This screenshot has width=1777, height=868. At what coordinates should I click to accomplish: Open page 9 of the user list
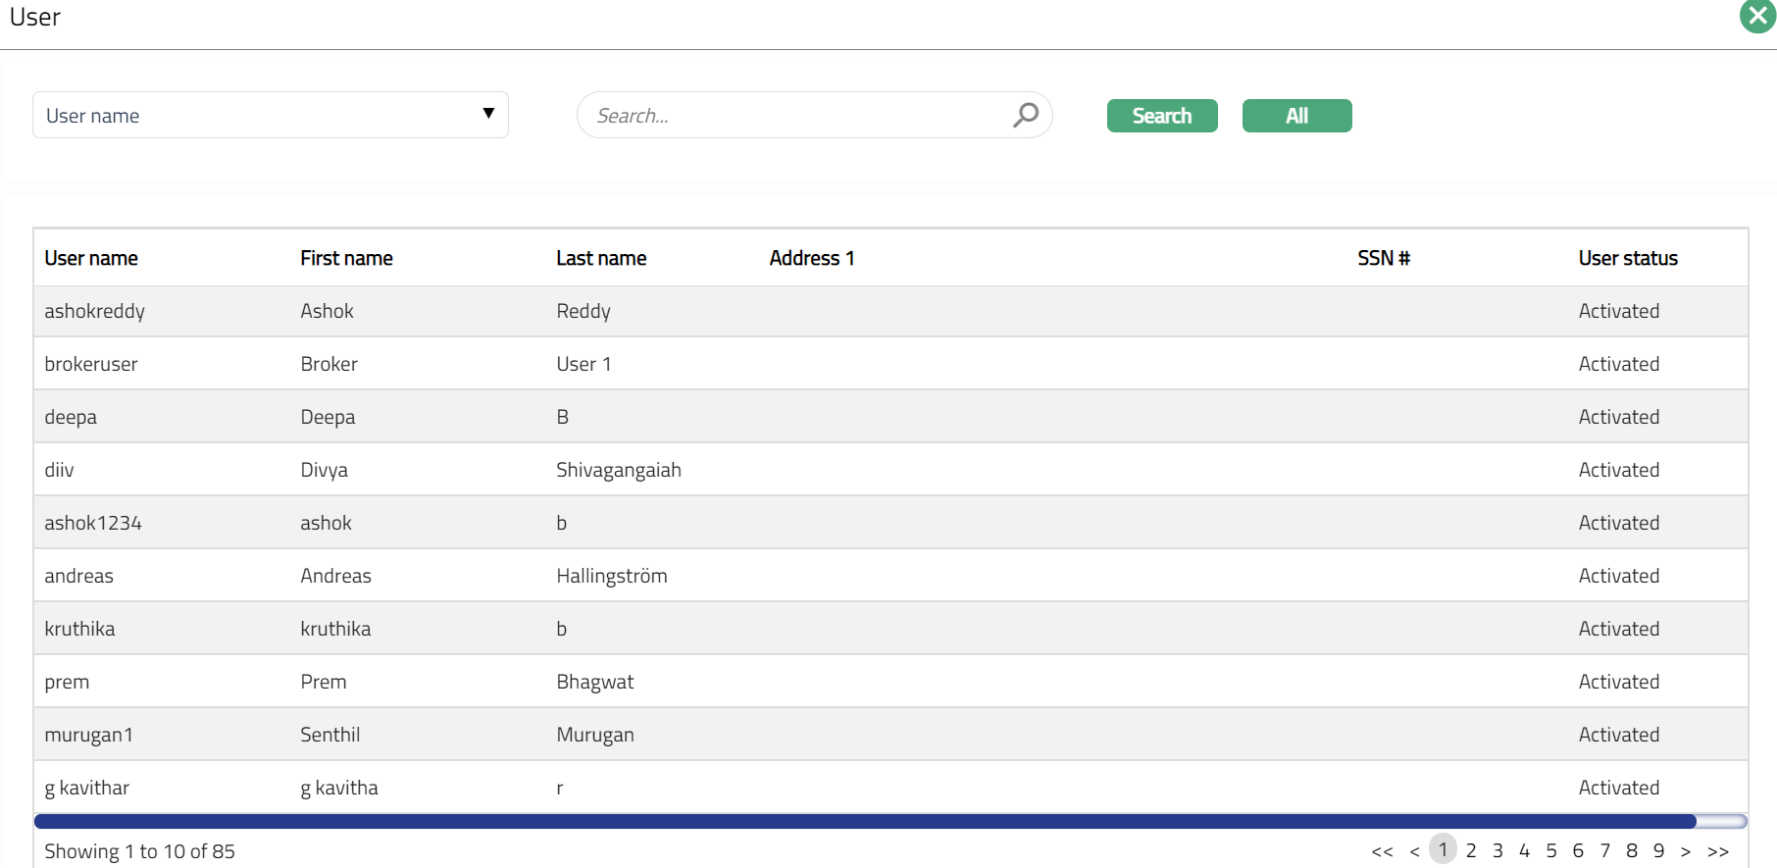pyautogui.click(x=1658, y=850)
